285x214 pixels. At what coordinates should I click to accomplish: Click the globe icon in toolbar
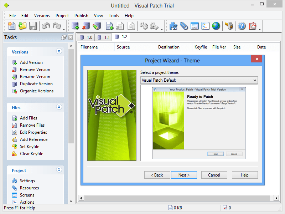coord(216,26)
